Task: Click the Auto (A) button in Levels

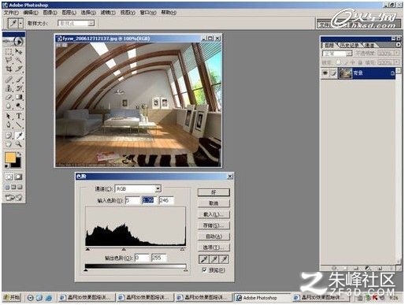Action: (x=214, y=236)
